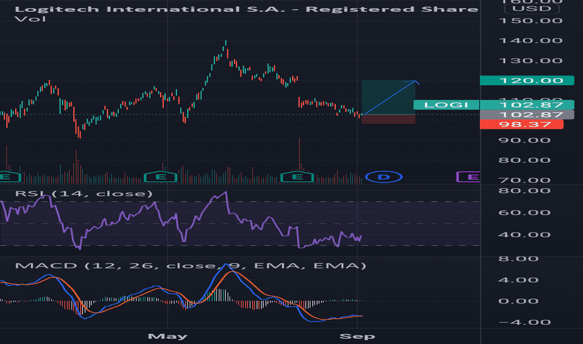
Task: Click the -4.00 MACD axis value
Action: 524,323
